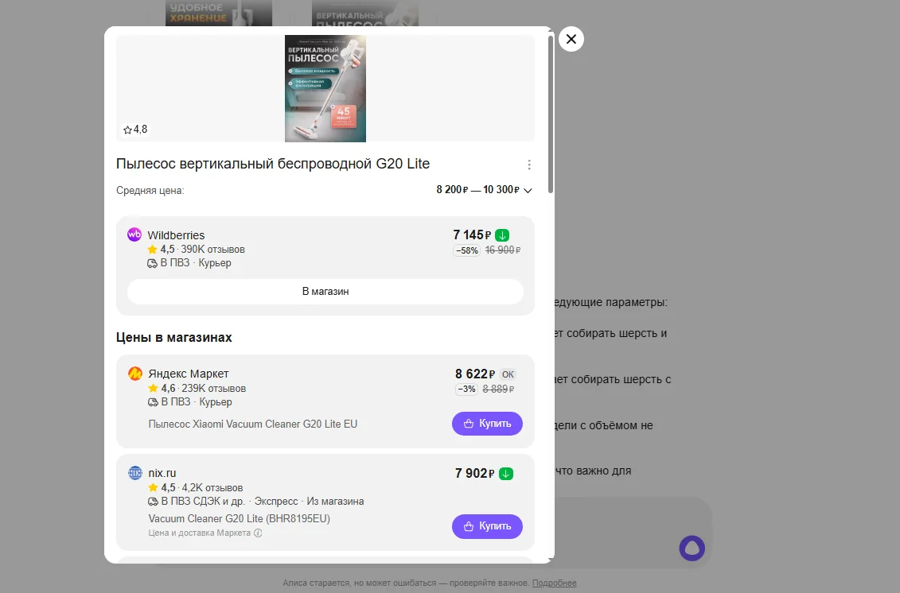Click the −58% discount badge
Viewport: 900px width, 593px height.
(x=466, y=250)
